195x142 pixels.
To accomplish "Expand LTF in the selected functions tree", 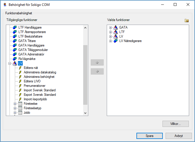I will coord(110,32).
